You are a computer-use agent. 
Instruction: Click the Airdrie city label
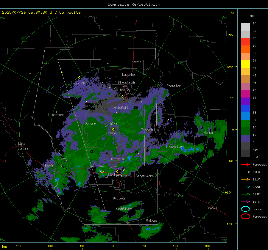[x=117, y=159]
